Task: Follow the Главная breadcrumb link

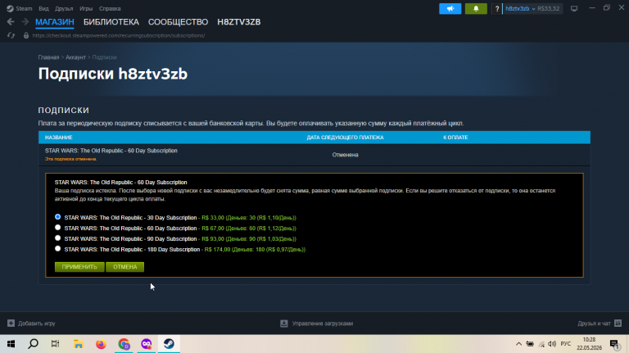Action: (x=48, y=57)
